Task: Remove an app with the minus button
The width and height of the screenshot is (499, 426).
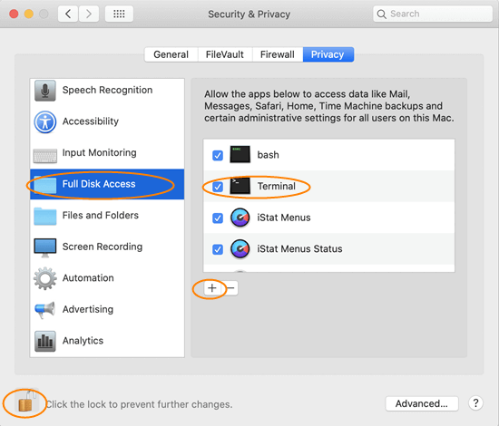Action: (230, 288)
